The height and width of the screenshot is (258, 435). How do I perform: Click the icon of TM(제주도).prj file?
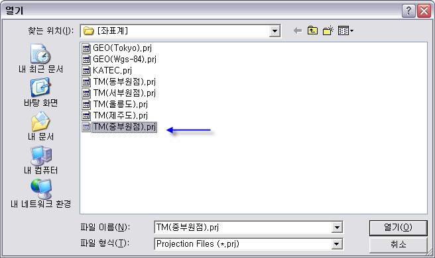[x=86, y=115]
